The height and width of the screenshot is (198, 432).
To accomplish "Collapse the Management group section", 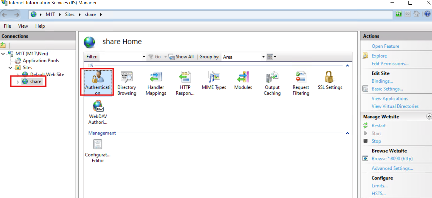I will pos(347,133).
